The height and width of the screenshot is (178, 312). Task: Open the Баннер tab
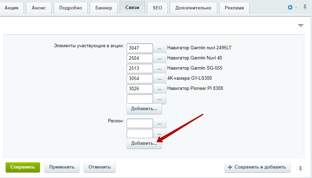point(103,8)
